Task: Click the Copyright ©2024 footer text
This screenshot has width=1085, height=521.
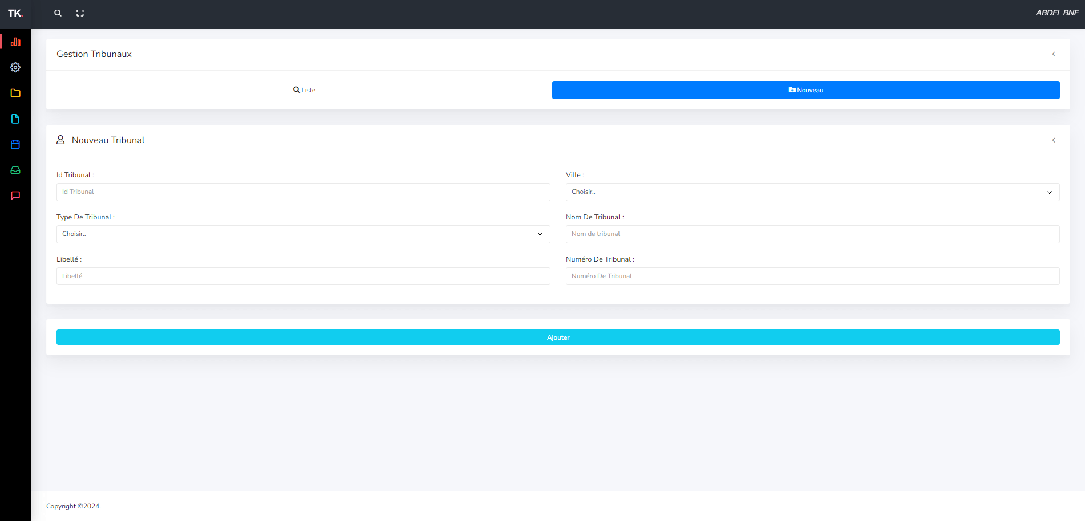Action: (74, 506)
